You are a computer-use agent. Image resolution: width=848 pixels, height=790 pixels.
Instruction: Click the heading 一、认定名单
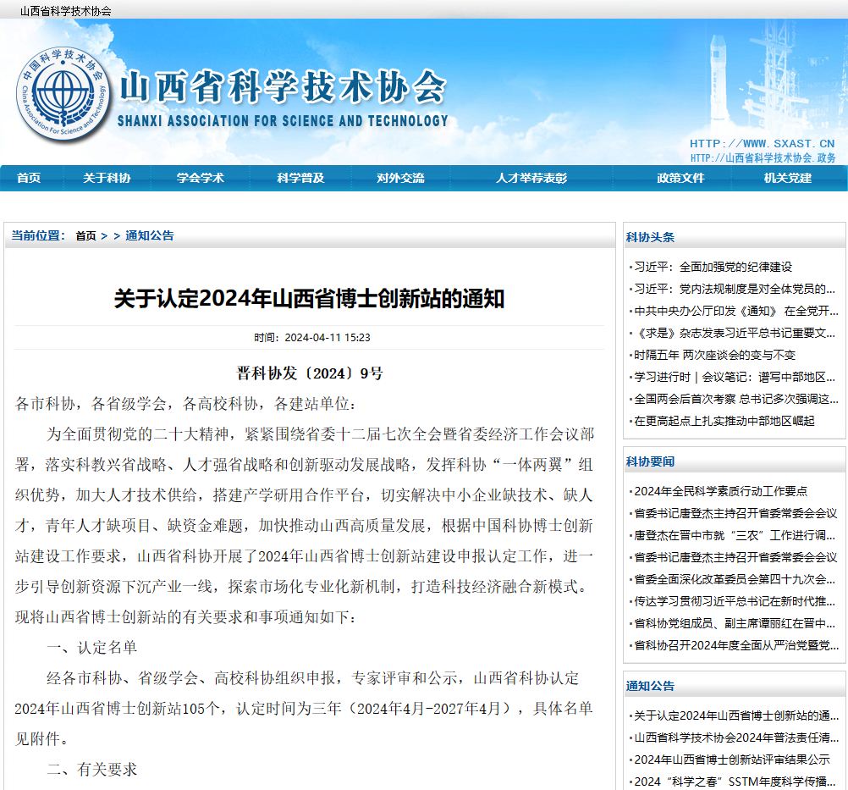(x=92, y=648)
